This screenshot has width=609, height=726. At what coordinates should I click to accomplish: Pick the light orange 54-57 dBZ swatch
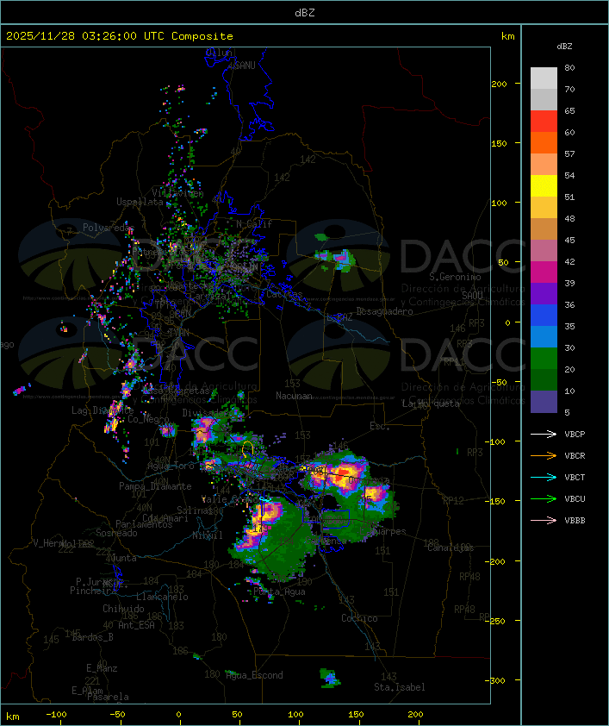point(544,165)
